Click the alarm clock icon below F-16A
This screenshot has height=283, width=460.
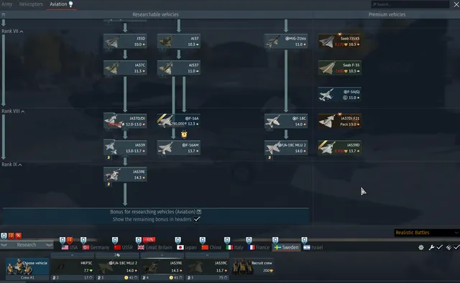(x=184, y=134)
